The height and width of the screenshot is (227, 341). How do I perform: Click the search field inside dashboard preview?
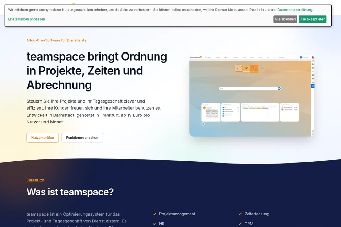tap(250, 88)
